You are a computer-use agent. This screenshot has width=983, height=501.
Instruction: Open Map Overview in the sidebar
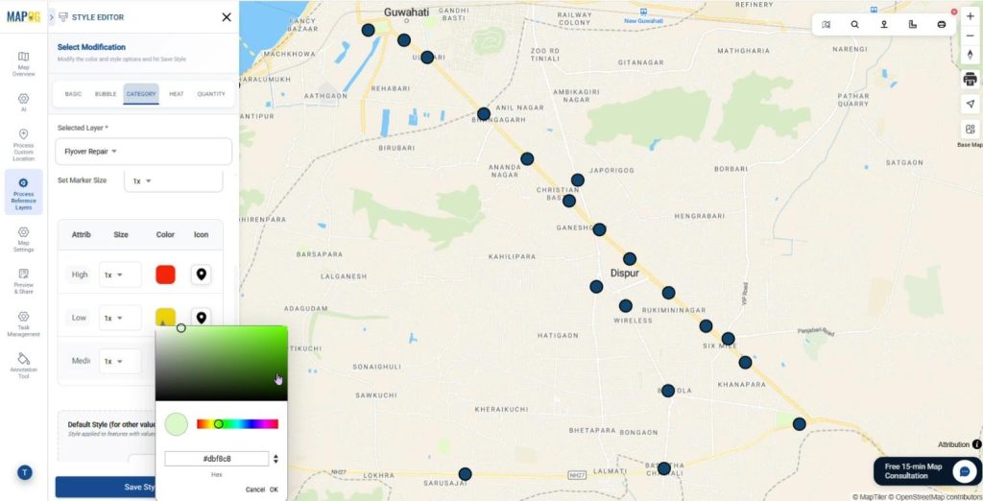(x=23, y=63)
